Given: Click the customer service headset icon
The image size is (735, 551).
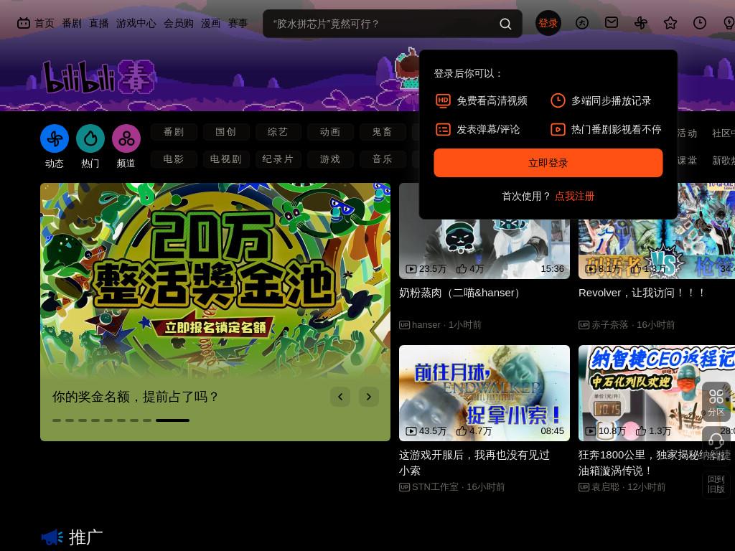Looking at the screenshot, I should pyautogui.click(x=716, y=441).
